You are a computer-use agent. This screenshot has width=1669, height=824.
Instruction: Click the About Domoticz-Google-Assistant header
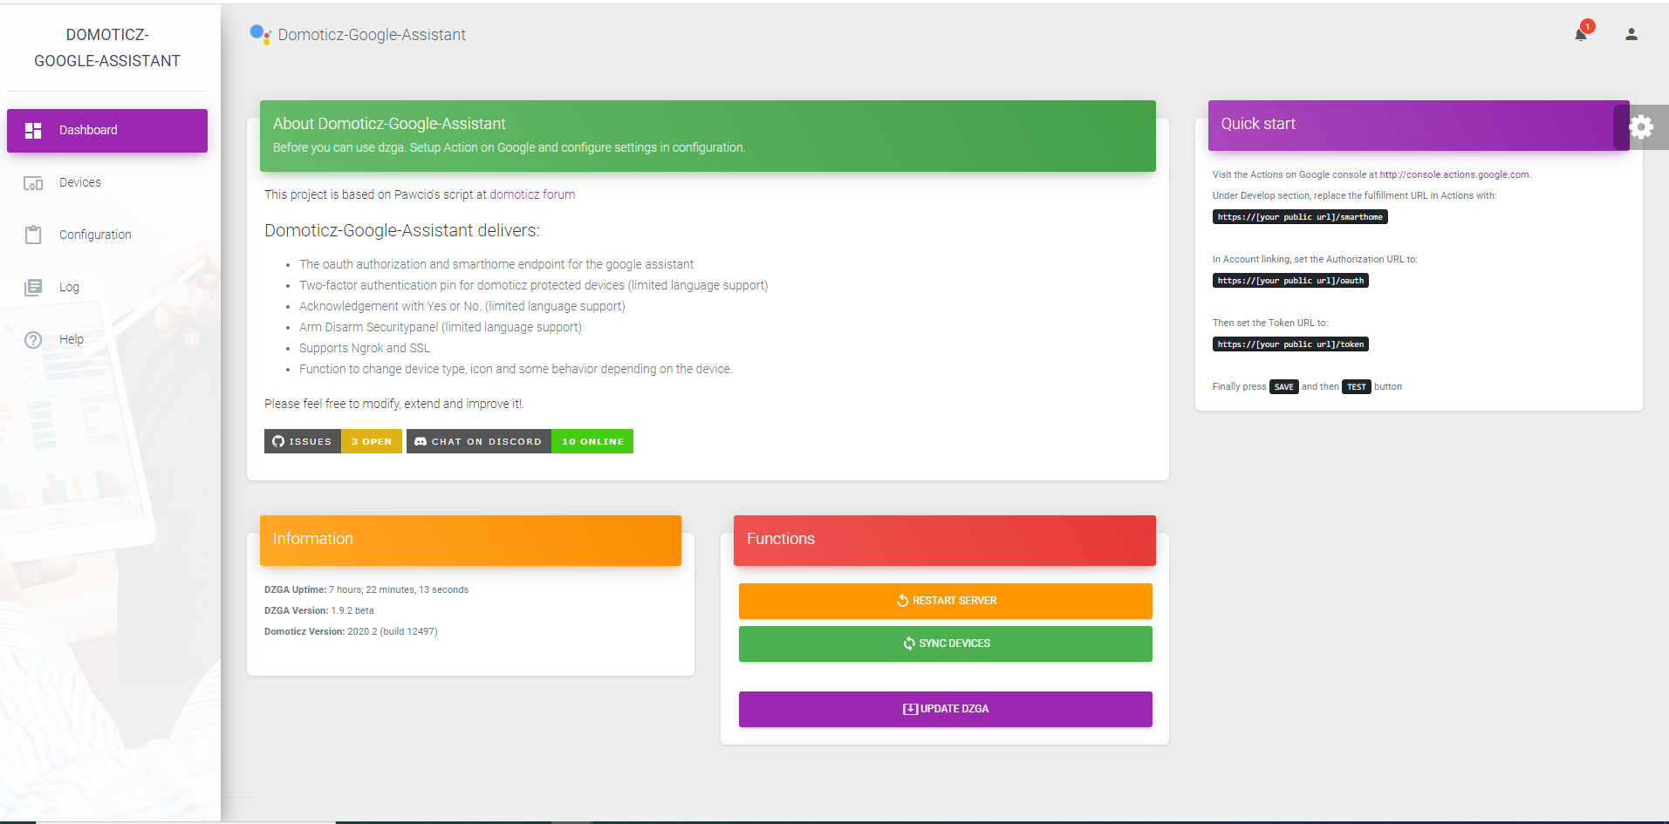(x=708, y=136)
